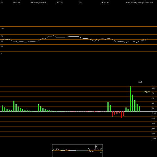Open the mini overview chart thumbnail
Screen dimensions: 157x157
pos(78,150)
